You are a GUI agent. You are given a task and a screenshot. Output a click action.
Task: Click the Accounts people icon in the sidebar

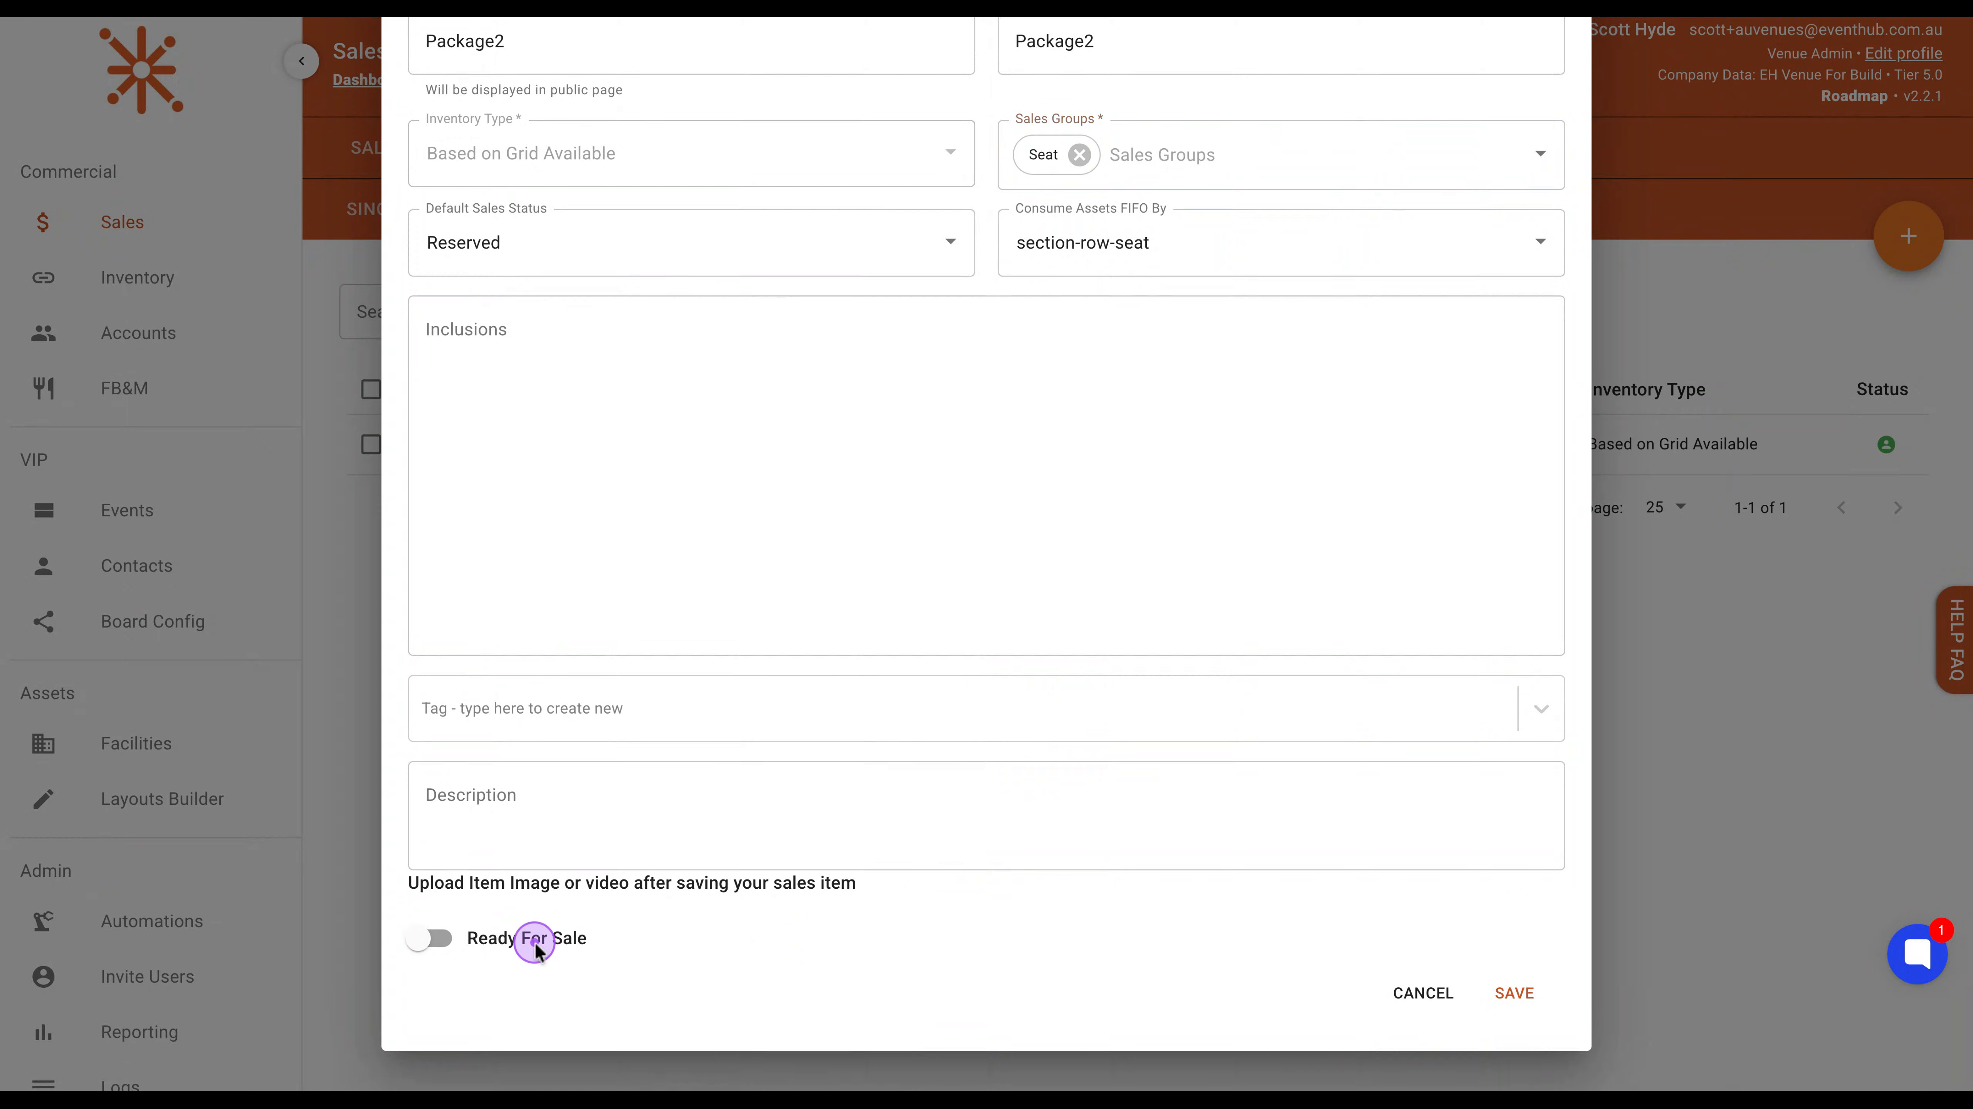pos(43,333)
